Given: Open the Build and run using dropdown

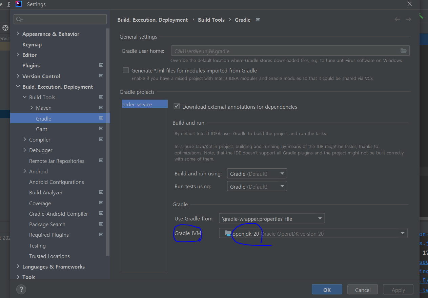Looking at the screenshot, I should click(x=257, y=173).
